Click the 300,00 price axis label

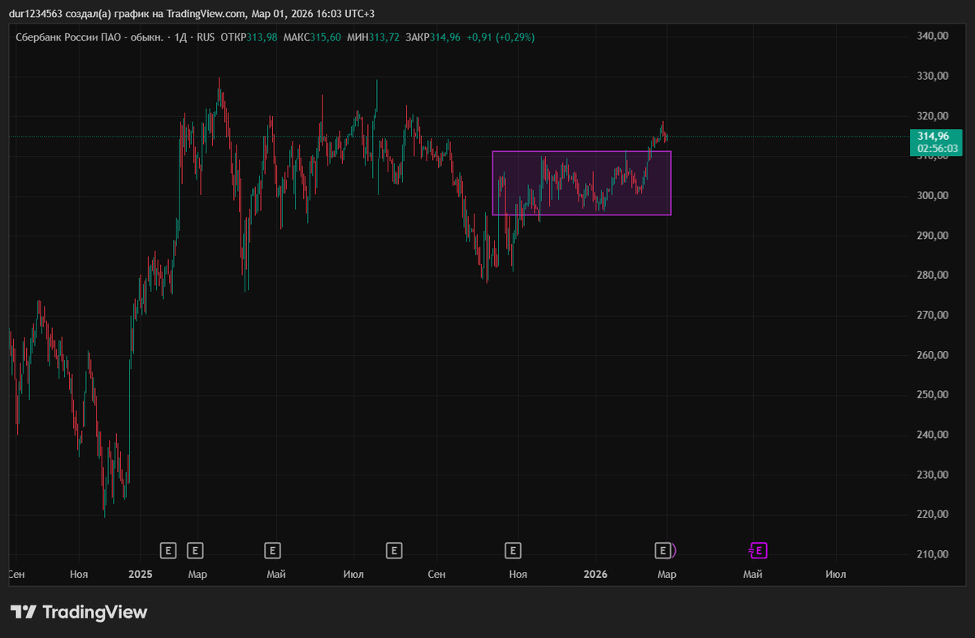(932, 195)
